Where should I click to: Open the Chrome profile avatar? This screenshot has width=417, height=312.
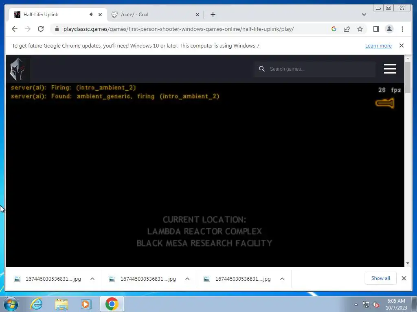(x=389, y=29)
